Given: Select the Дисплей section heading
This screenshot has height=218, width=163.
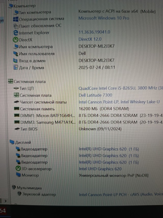Looking at the screenshot, I should (x=23, y=142).
